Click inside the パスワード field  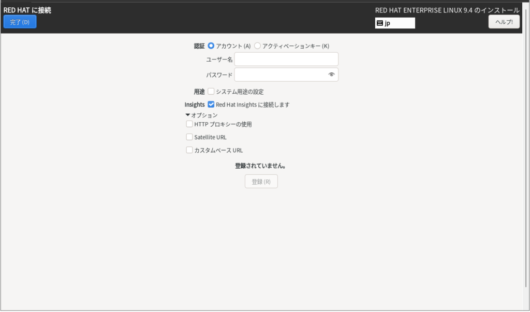(x=281, y=75)
